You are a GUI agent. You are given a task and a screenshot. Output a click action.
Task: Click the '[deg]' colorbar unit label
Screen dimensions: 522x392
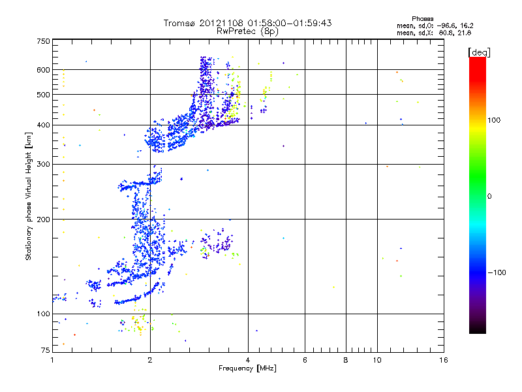click(x=479, y=52)
